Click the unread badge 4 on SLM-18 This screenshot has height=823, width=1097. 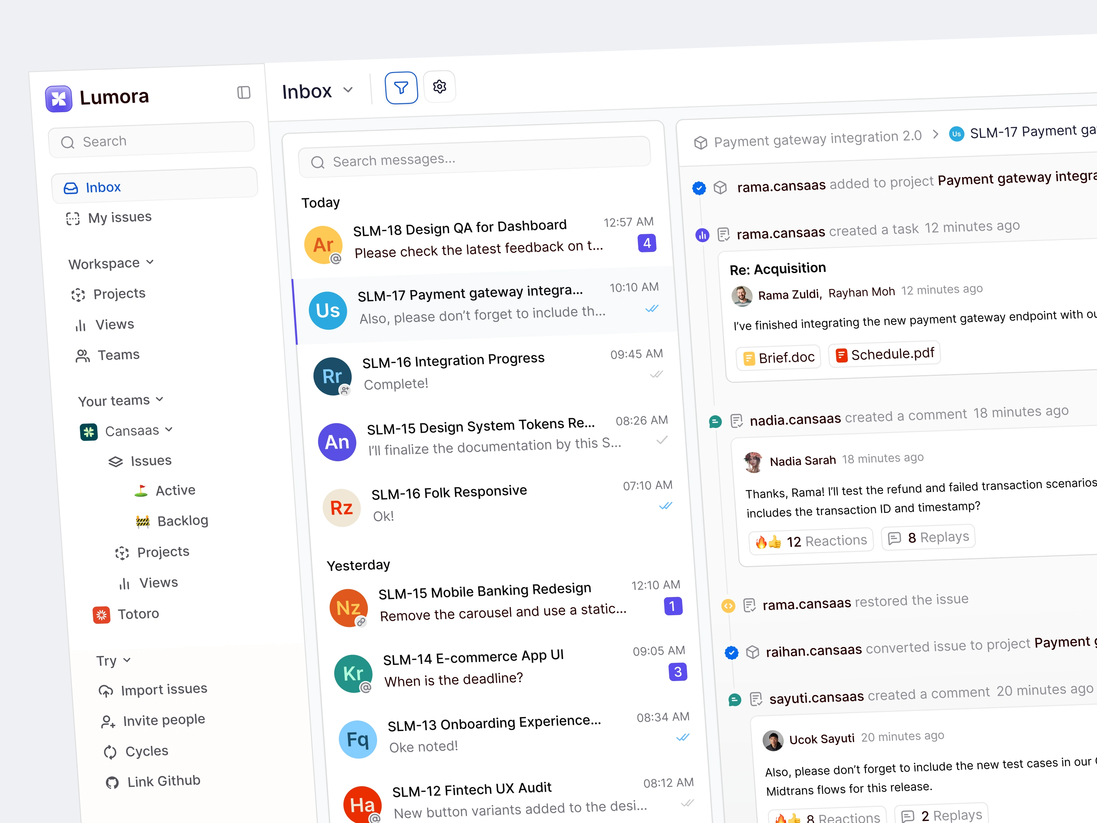(647, 243)
